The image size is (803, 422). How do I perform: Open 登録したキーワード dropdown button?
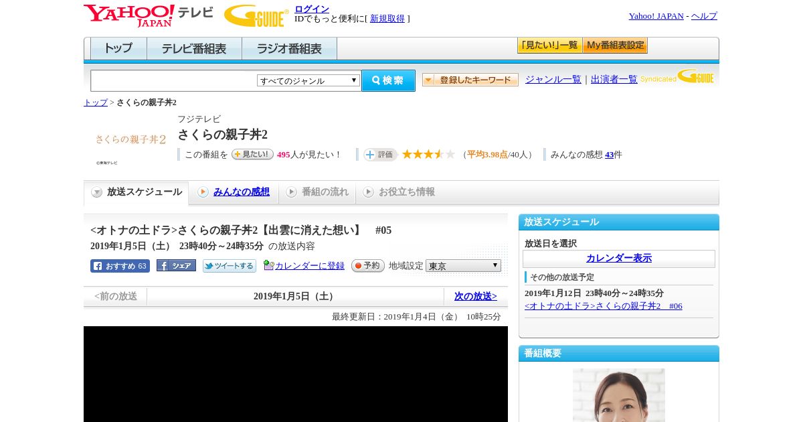(470, 80)
